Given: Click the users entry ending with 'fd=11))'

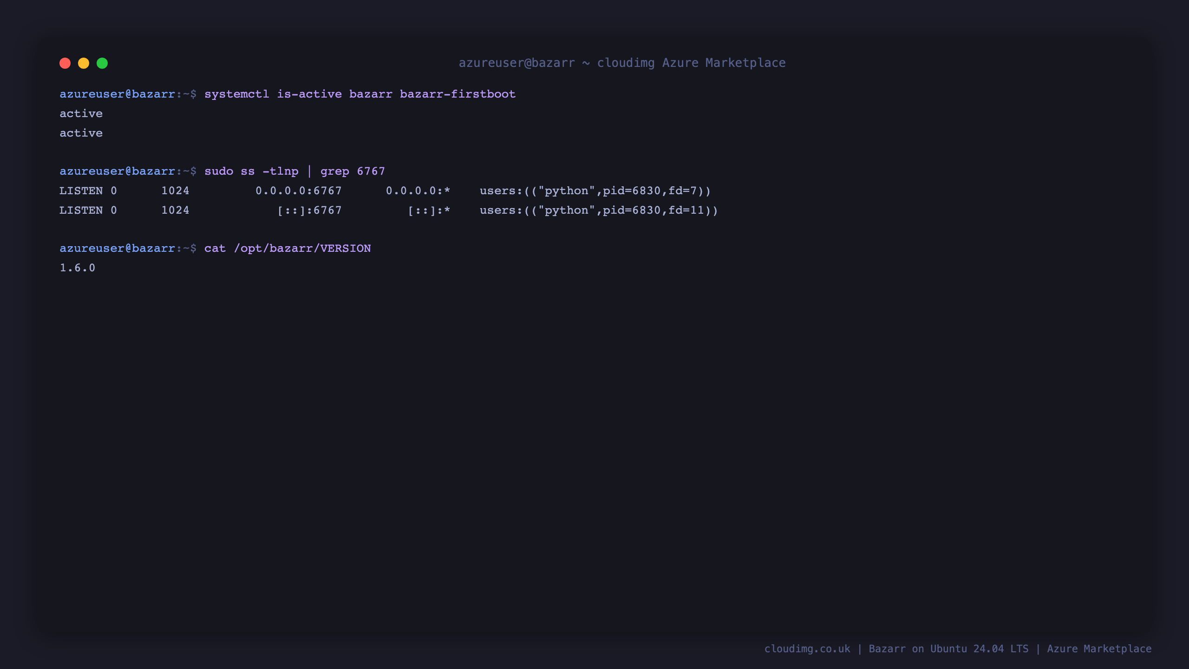Looking at the screenshot, I should point(599,210).
